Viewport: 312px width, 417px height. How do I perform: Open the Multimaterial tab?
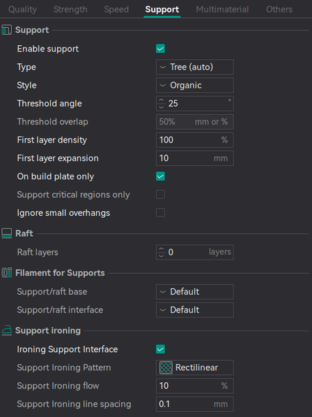tap(222, 9)
